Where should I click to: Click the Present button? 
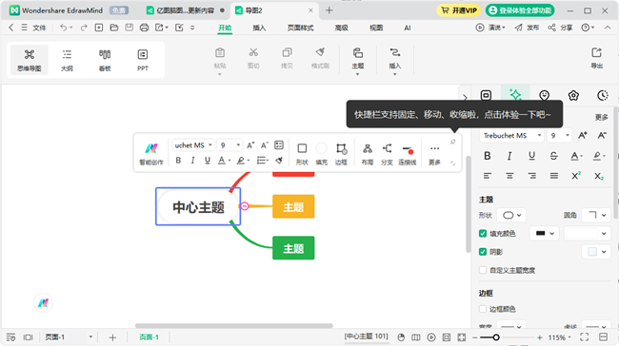click(490, 28)
